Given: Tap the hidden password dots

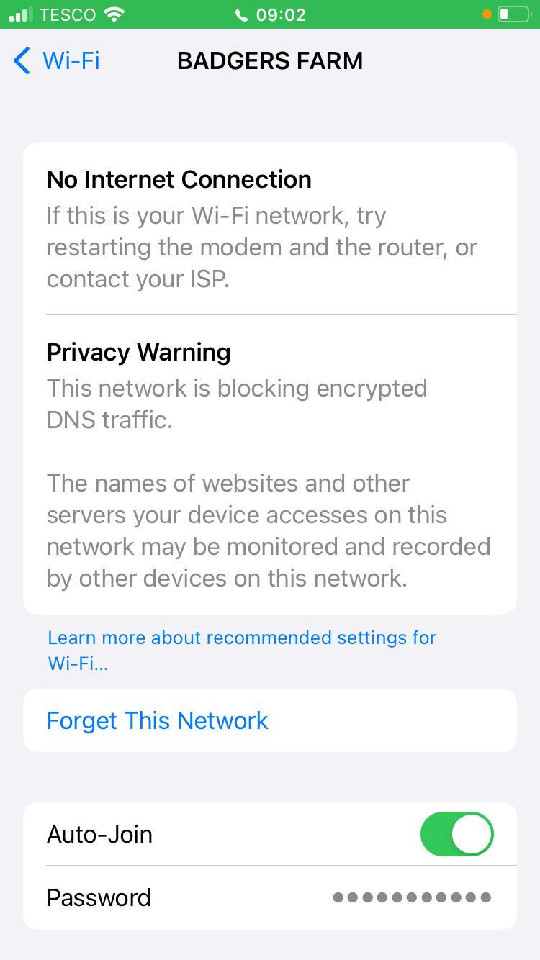Looking at the screenshot, I should point(412,897).
